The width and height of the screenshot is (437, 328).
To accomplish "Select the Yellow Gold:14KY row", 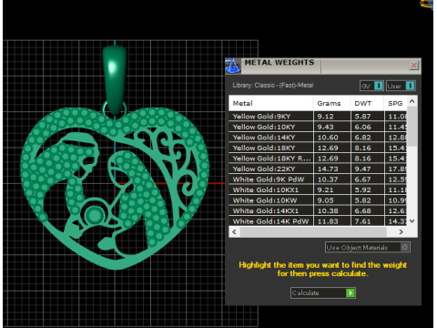I will tap(318, 138).
